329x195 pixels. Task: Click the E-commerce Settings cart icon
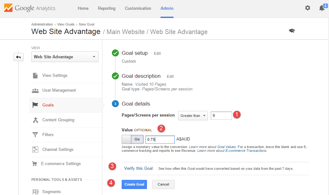coord(34,163)
